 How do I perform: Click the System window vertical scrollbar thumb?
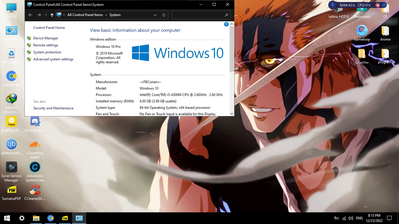pos(232,49)
